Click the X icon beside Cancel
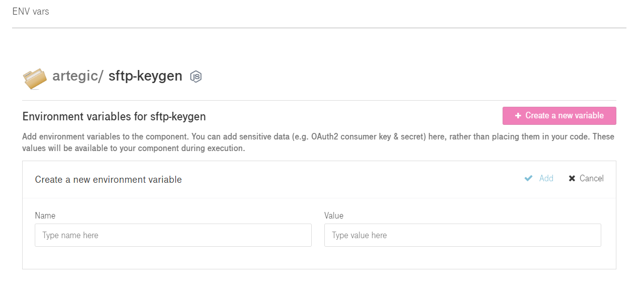Image resolution: width=634 pixels, height=287 pixels. point(572,178)
